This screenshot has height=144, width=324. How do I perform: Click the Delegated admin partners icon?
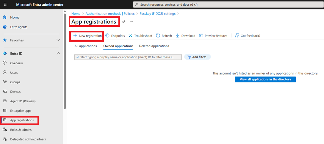coord(5,139)
